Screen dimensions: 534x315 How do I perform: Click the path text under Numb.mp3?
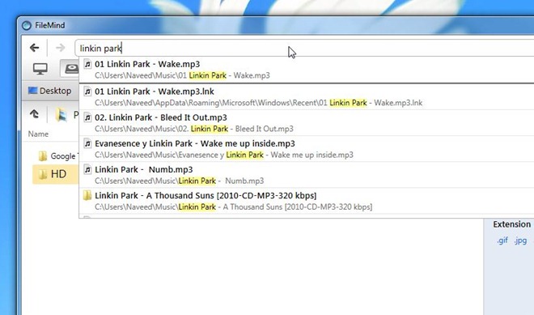[x=179, y=181]
